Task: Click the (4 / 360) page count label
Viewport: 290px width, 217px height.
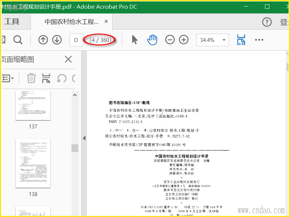Action: [100, 40]
